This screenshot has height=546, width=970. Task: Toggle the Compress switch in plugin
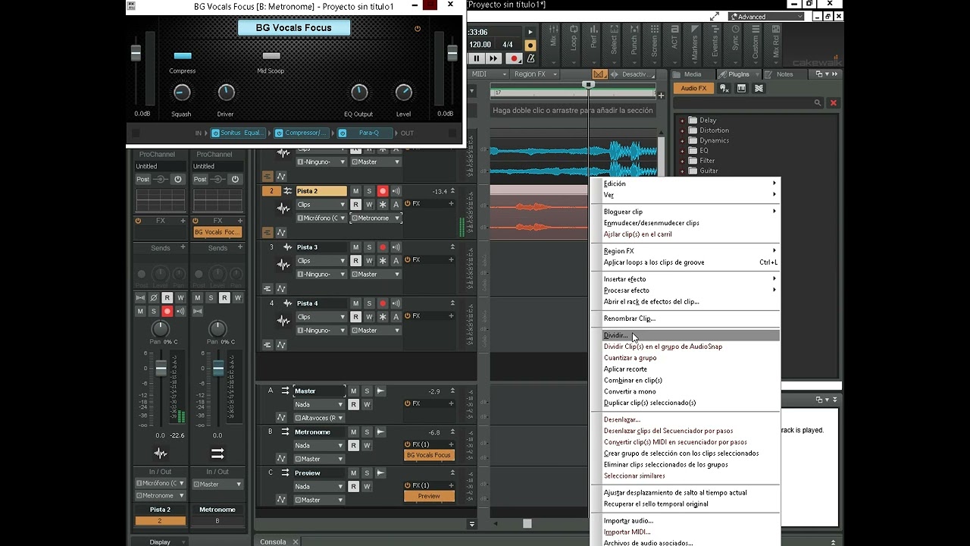click(x=183, y=55)
